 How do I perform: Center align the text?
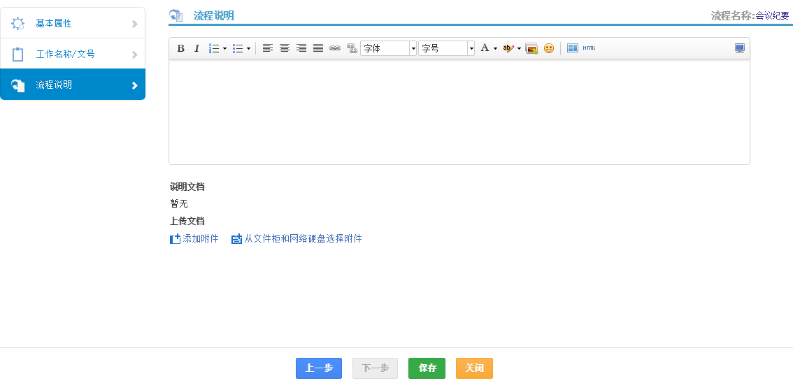tap(285, 48)
